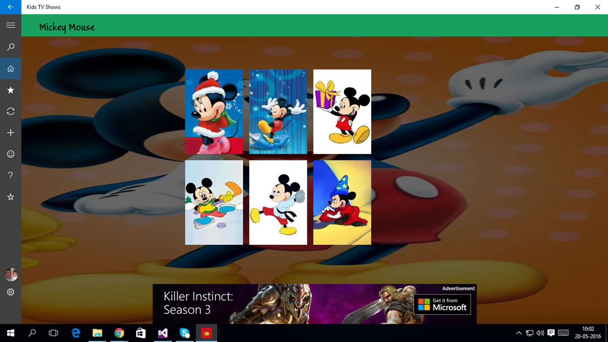Click the Killer Instinct Season 3 ad
608x342 pixels.
(x=315, y=304)
